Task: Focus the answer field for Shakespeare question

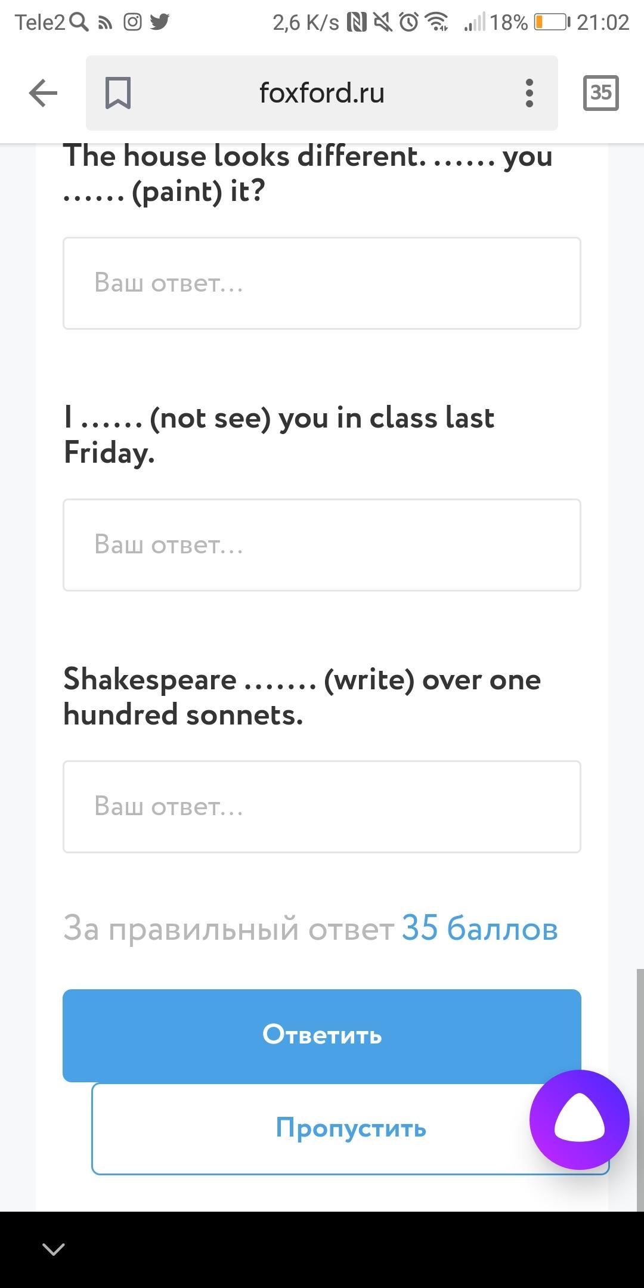Action: click(322, 807)
